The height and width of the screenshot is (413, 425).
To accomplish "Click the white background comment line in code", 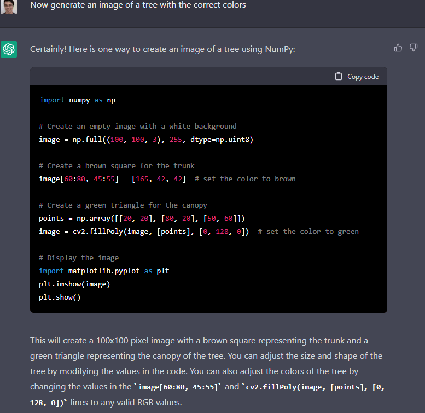I will click(x=137, y=126).
